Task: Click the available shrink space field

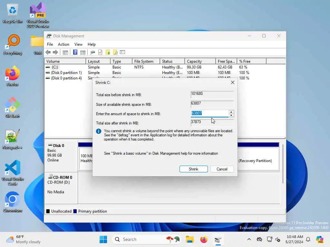Action: pyautogui.click(x=212, y=104)
